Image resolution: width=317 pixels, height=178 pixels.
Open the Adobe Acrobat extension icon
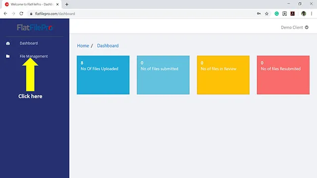point(293,14)
